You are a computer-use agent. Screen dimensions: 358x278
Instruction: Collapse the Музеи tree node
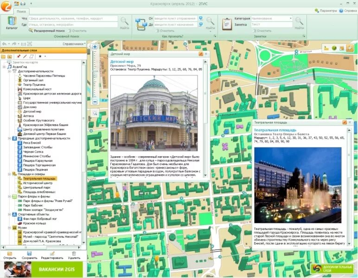tap(9, 227)
